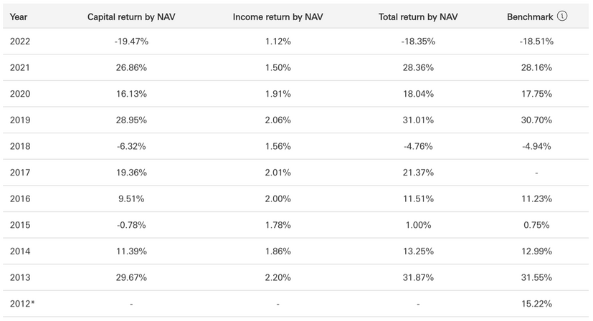Click the Total return by NAV header
Image resolution: width=593 pixels, height=321 pixels.
tap(418, 16)
